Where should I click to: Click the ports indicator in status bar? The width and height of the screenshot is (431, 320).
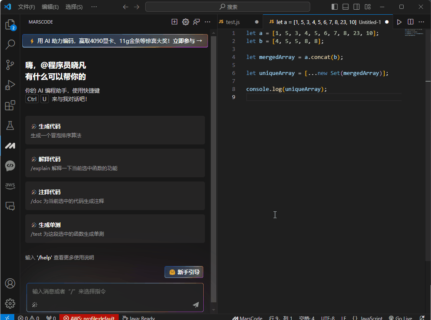[51, 318]
